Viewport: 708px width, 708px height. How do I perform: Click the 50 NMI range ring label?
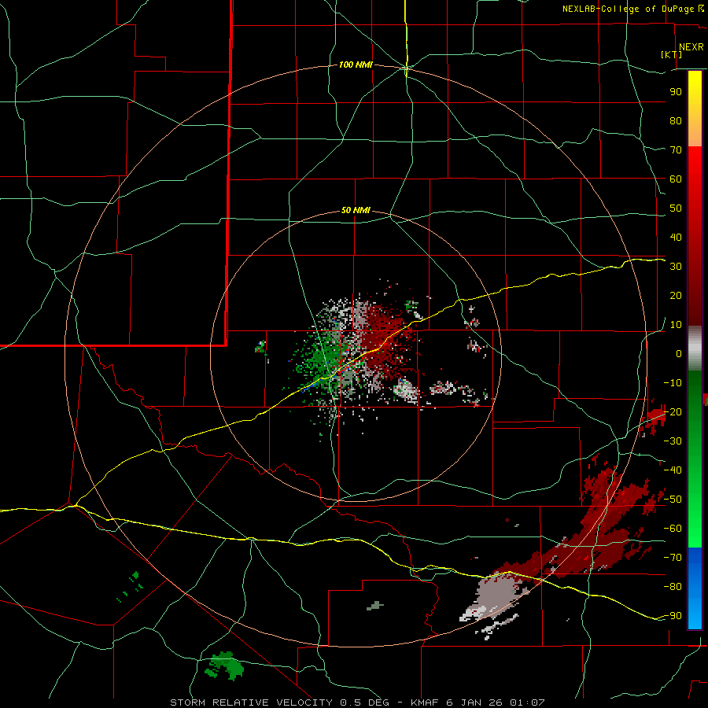pos(356,210)
